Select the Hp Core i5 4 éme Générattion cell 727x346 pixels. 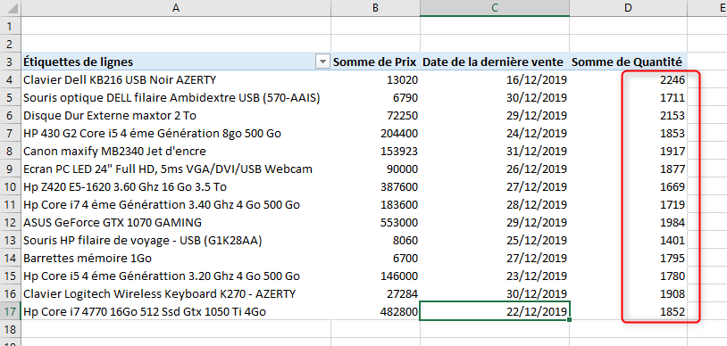click(x=176, y=276)
